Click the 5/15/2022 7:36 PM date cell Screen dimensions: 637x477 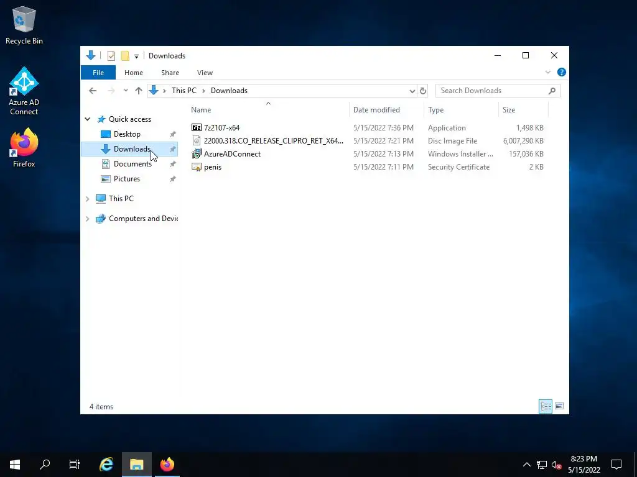click(x=383, y=128)
